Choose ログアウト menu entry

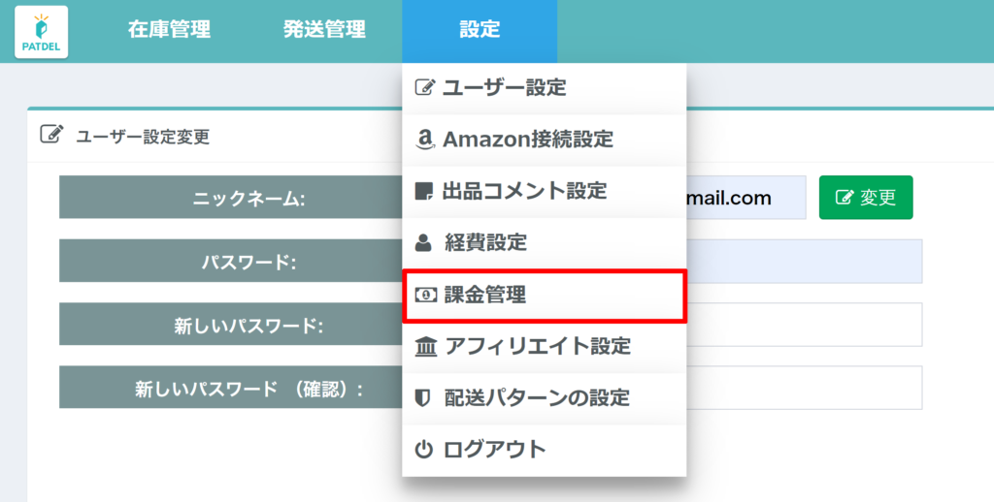[495, 450]
